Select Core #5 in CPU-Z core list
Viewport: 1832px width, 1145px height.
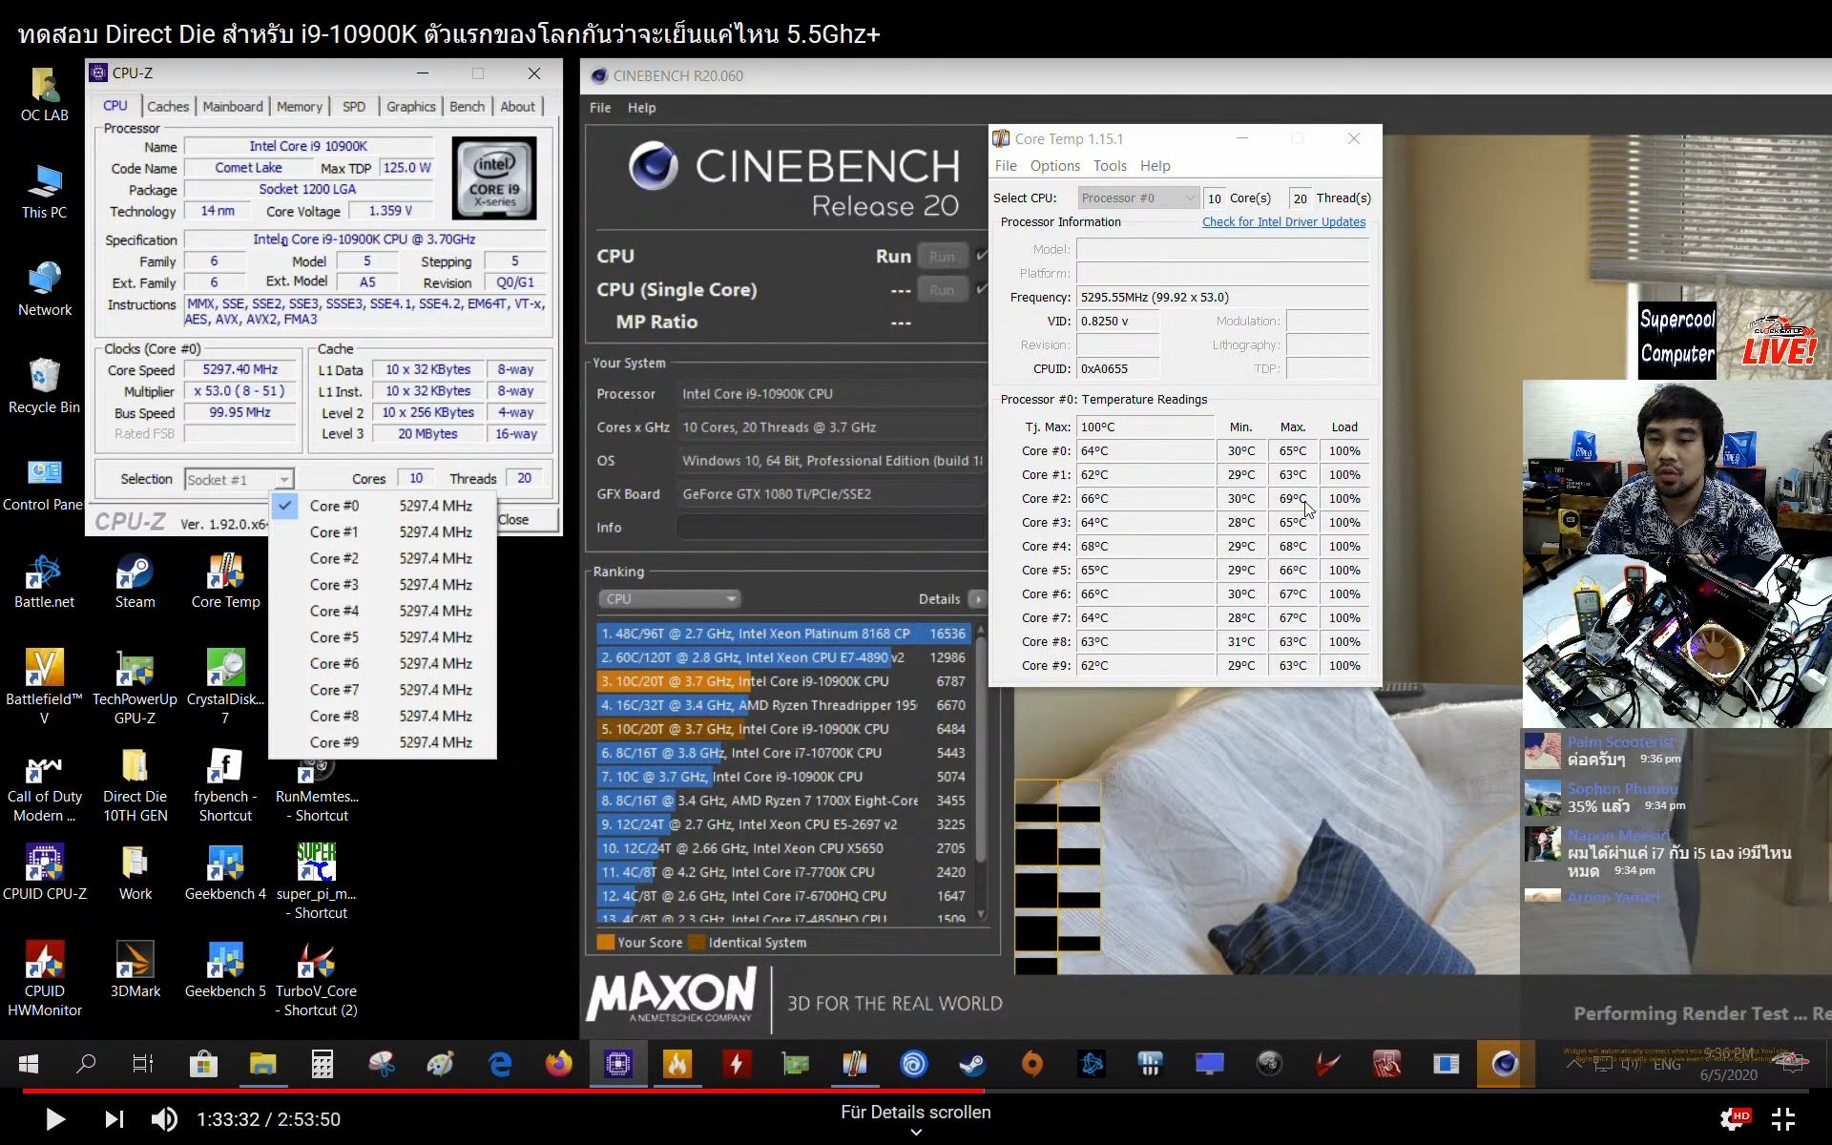point(383,637)
